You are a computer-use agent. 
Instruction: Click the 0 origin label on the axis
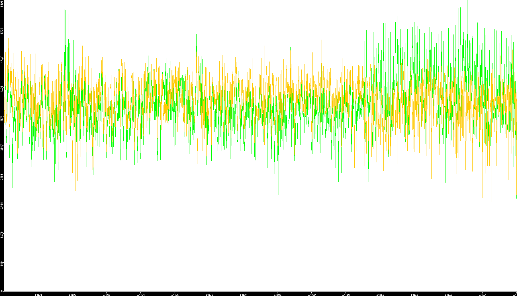(2, 291)
